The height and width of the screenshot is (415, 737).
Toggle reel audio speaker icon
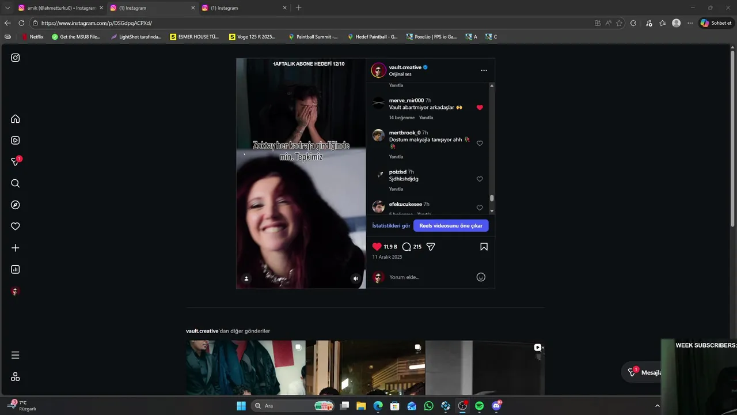point(356,278)
